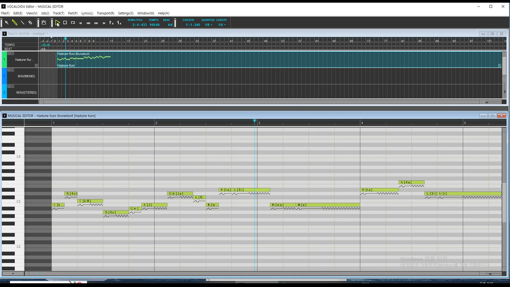Select the yellow Pencil tool
The image size is (510, 287).
pyautogui.click(x=15, y=23)
